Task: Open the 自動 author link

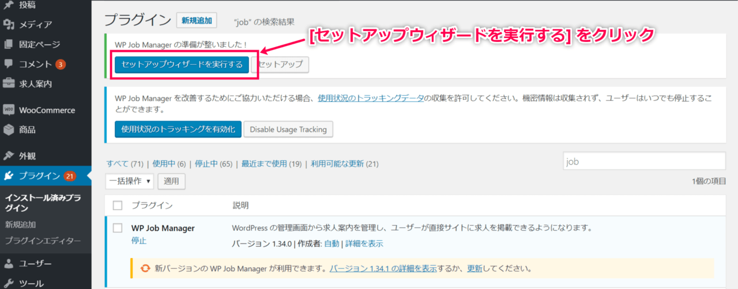Action: tap(332, 244)
